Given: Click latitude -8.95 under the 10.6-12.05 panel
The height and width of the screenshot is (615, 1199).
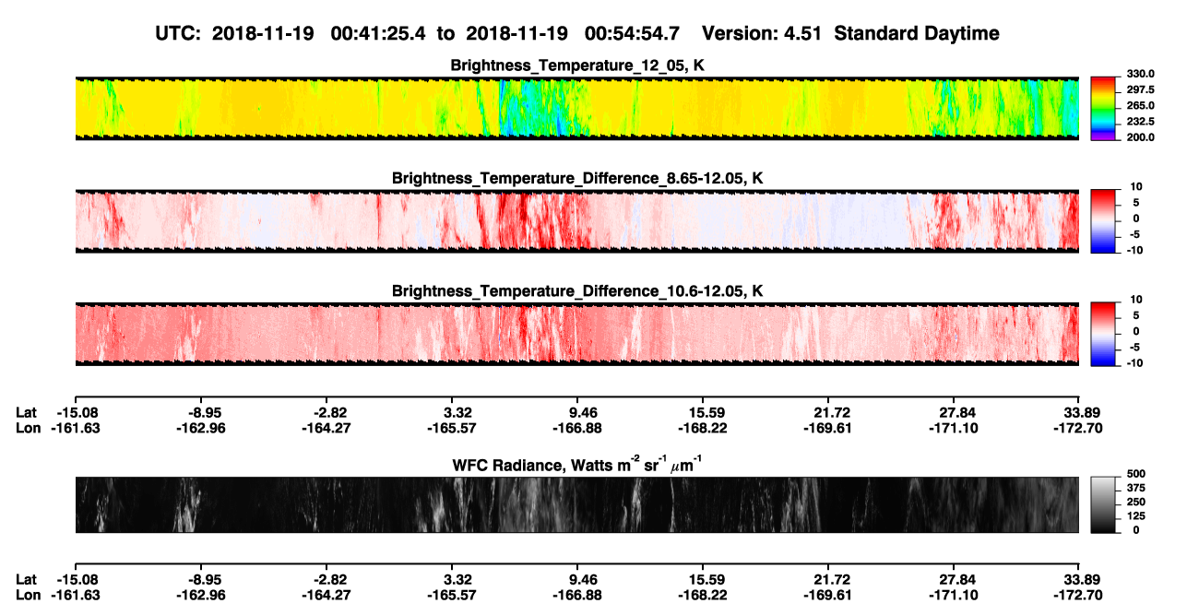Looking at the screenshot, I should pos(200,412).
